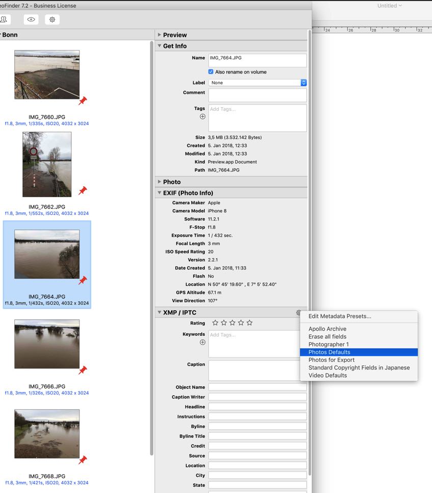Click the IPTC Location field
Image resolution: width=432 pixels, height=493 pixels.
(x=257, y=465)
